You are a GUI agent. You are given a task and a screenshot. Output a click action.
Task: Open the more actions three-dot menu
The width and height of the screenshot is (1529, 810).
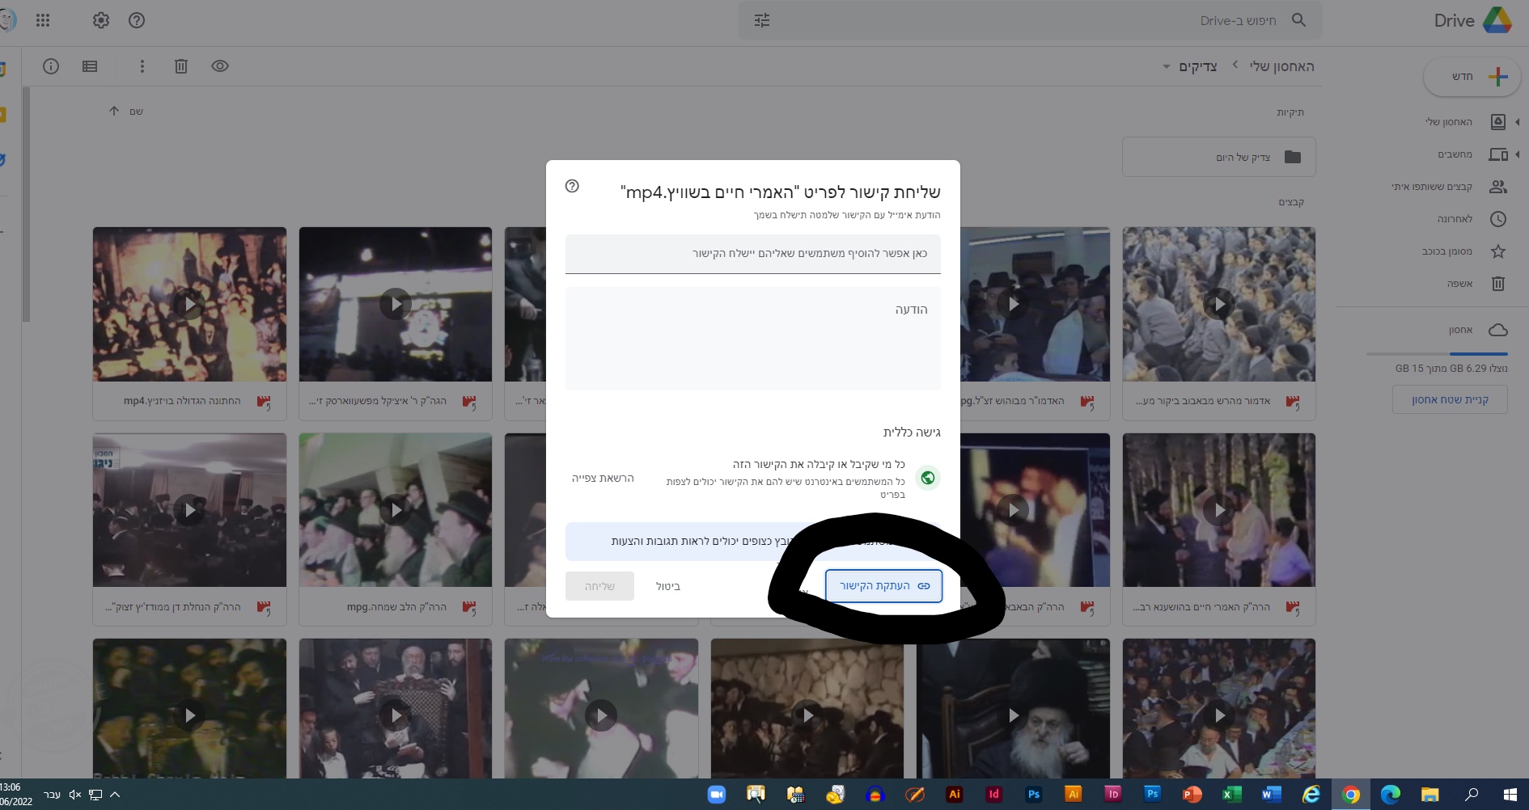tap(142, 66)
